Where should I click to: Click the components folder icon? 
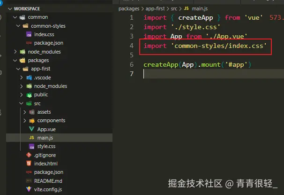(32, 121)
